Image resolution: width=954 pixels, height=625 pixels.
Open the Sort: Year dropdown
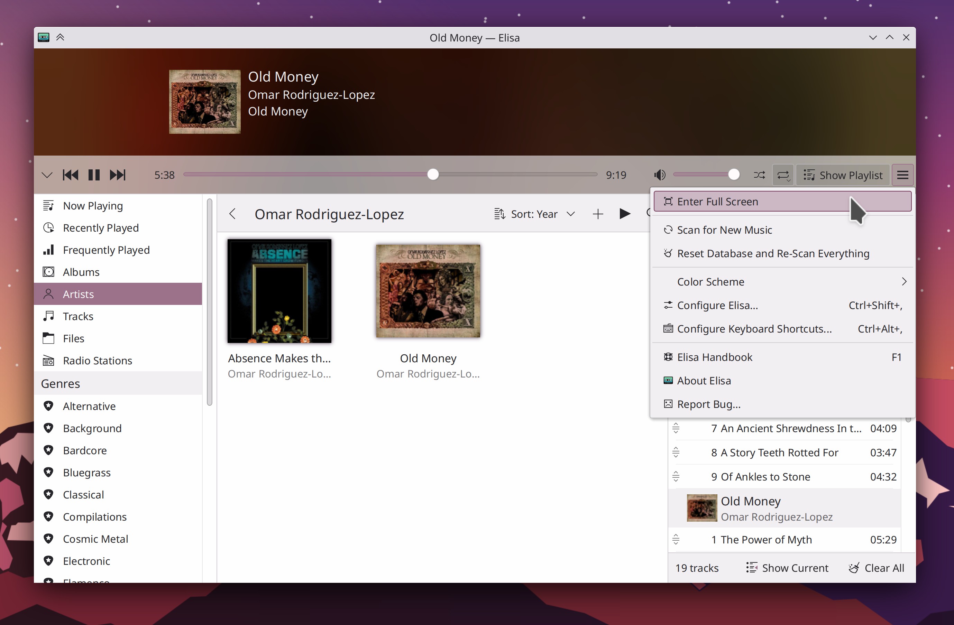click(534, 214)
